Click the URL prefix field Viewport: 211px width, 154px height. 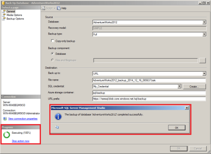[149, 99]
